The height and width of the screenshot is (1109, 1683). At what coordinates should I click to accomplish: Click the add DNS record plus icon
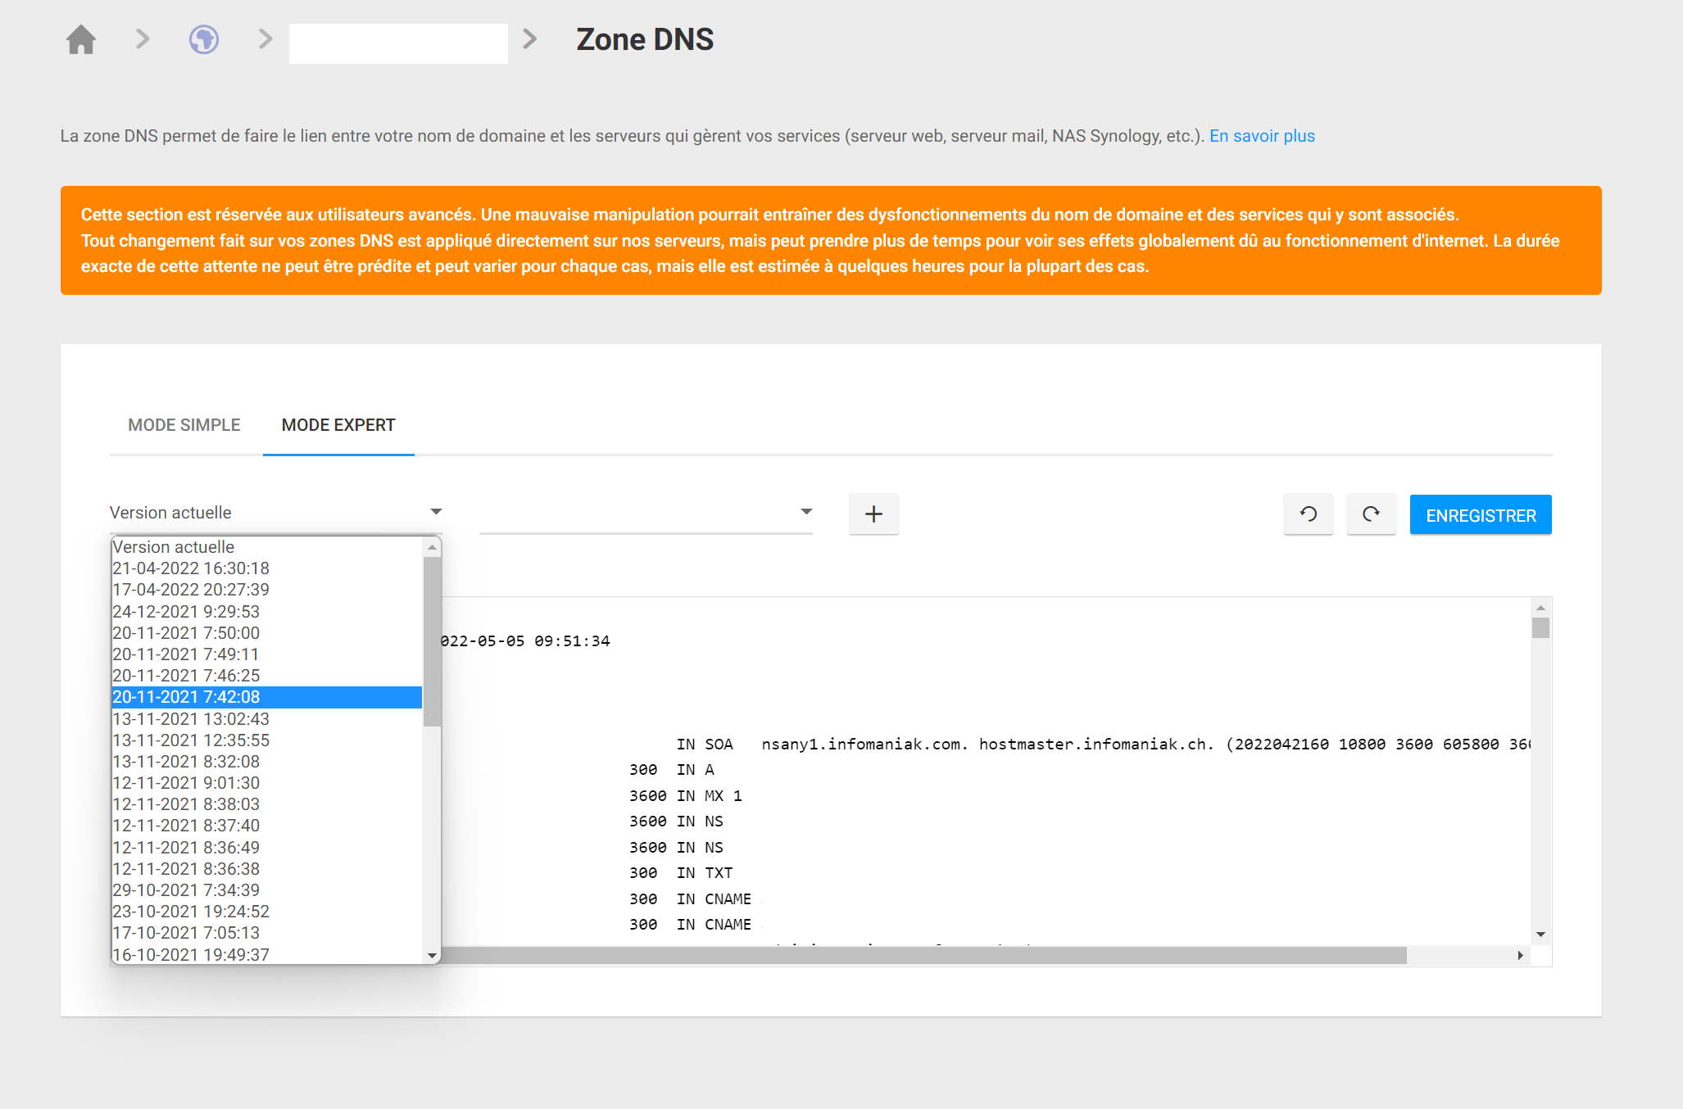click(x=873, y=514)
